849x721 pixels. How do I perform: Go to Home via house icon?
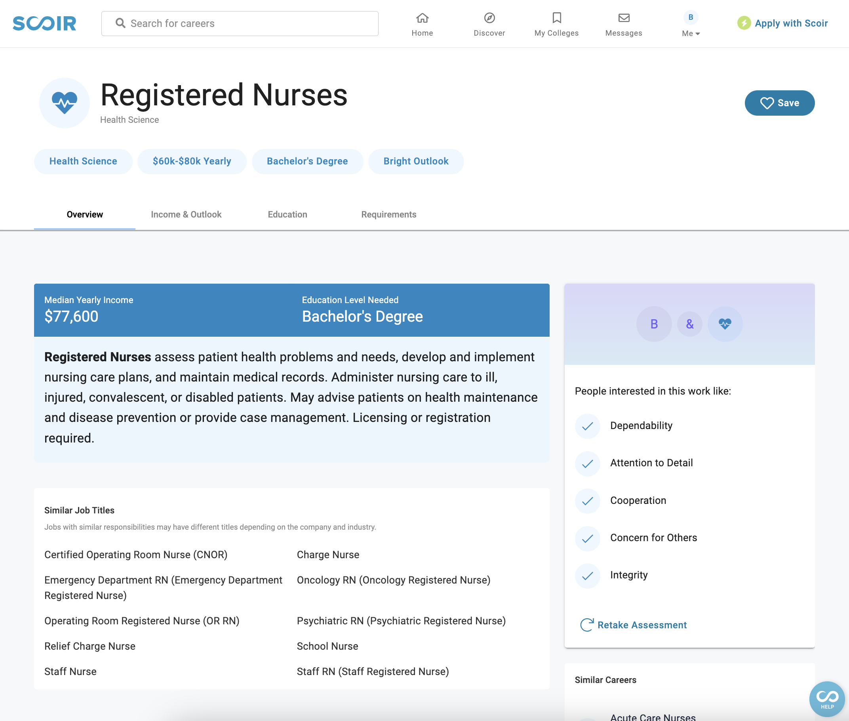click(422, 18)
